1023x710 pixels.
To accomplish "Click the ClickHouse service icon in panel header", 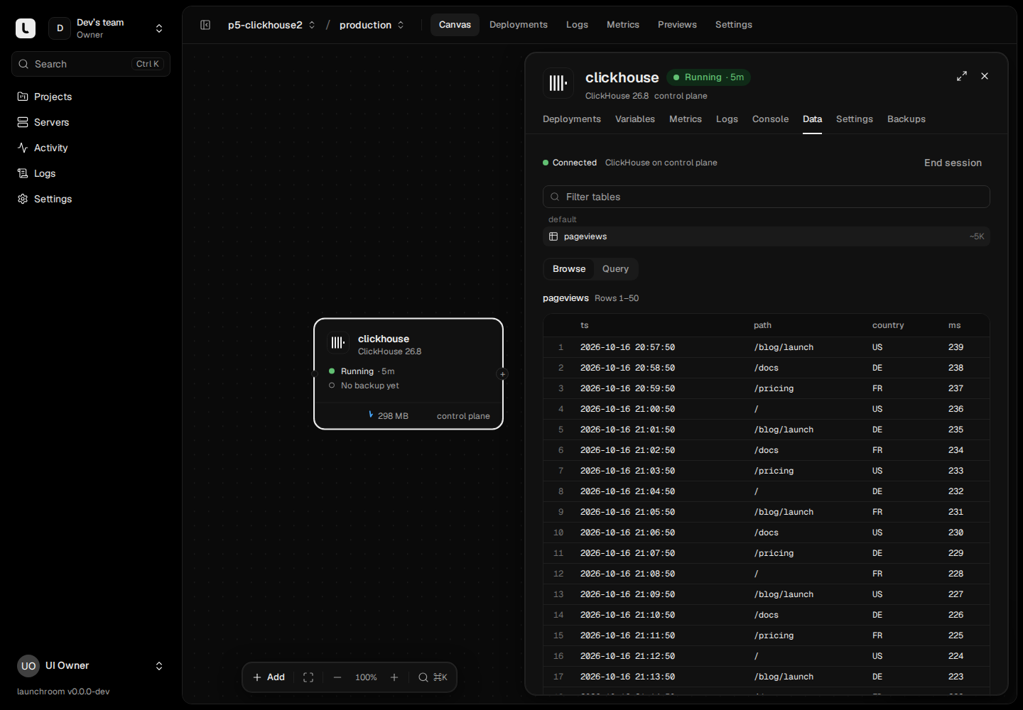I will pyautogui.click(x=558, y=83).
